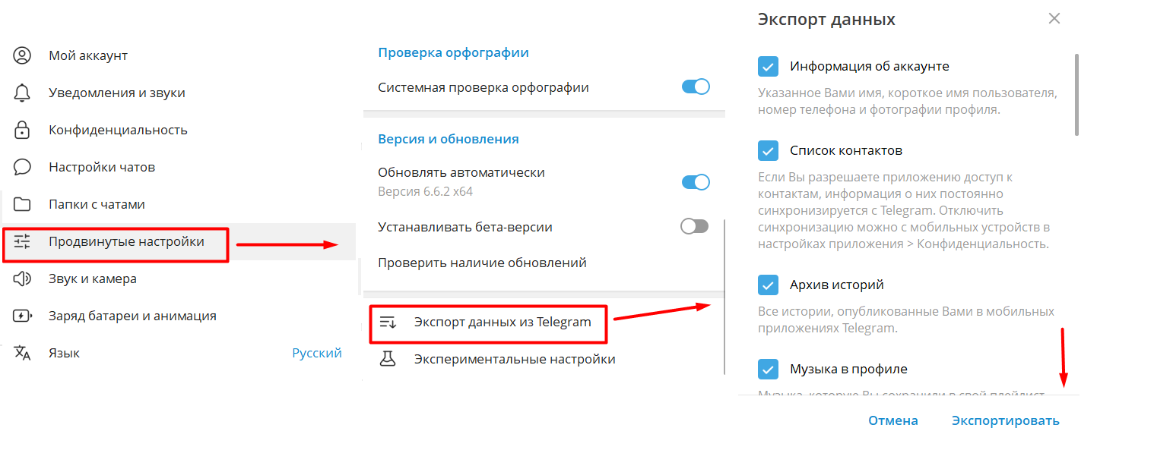
Task: Turn off Обновлять автоматически
Action: click(x=695, y=182)
